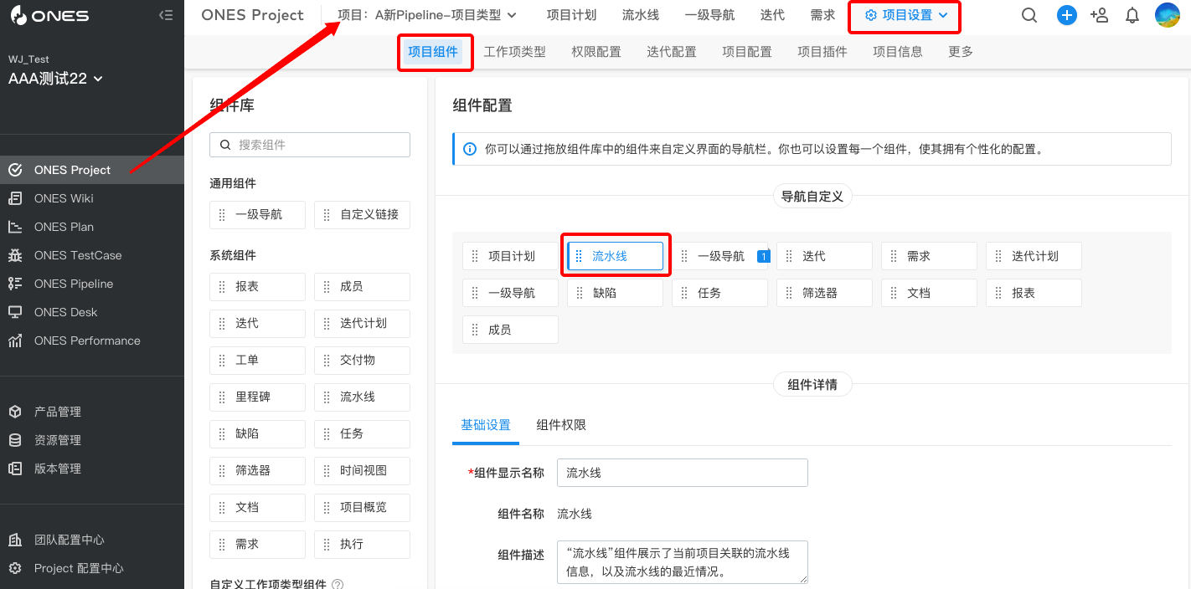Open 资源管理 in sidebar
The height and width of the screenshot is (589, 1191).
[92, 440]
